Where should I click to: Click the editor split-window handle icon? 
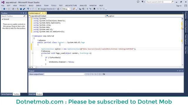pos(182,19)
